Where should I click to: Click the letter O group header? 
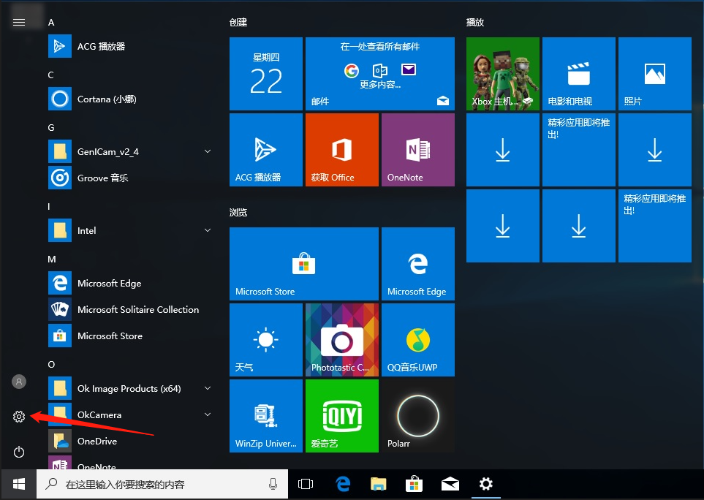(x=51, y=364)
